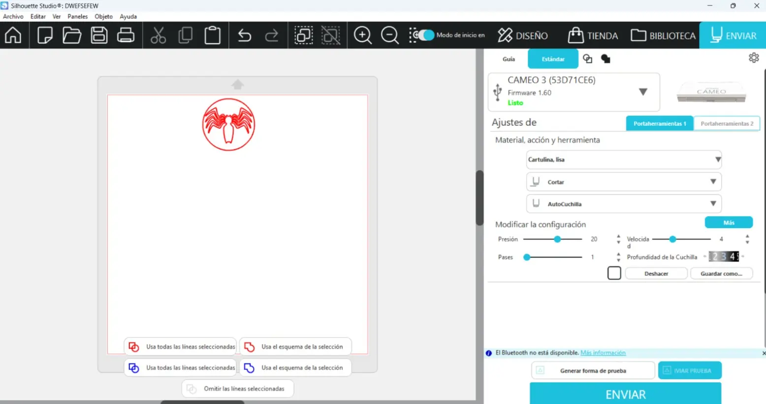This screenshot has height=404, width=766.
Task: Zoom out with the magnifier minus icon
Action: 390,35
